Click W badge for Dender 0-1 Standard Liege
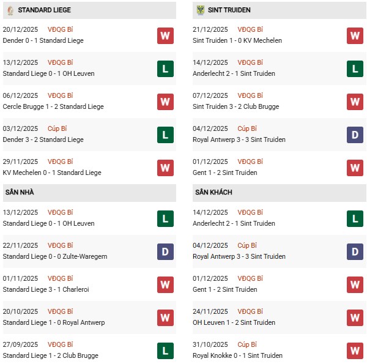 click(x=165, y=35)
